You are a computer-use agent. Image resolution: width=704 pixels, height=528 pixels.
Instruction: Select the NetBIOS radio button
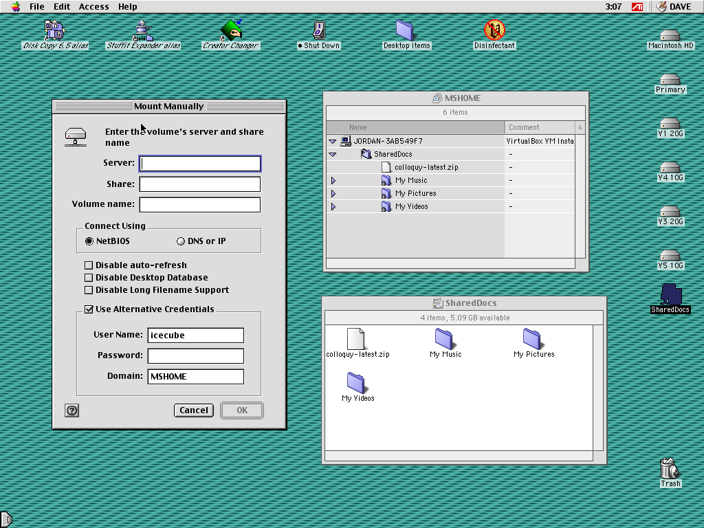point(89,241)
